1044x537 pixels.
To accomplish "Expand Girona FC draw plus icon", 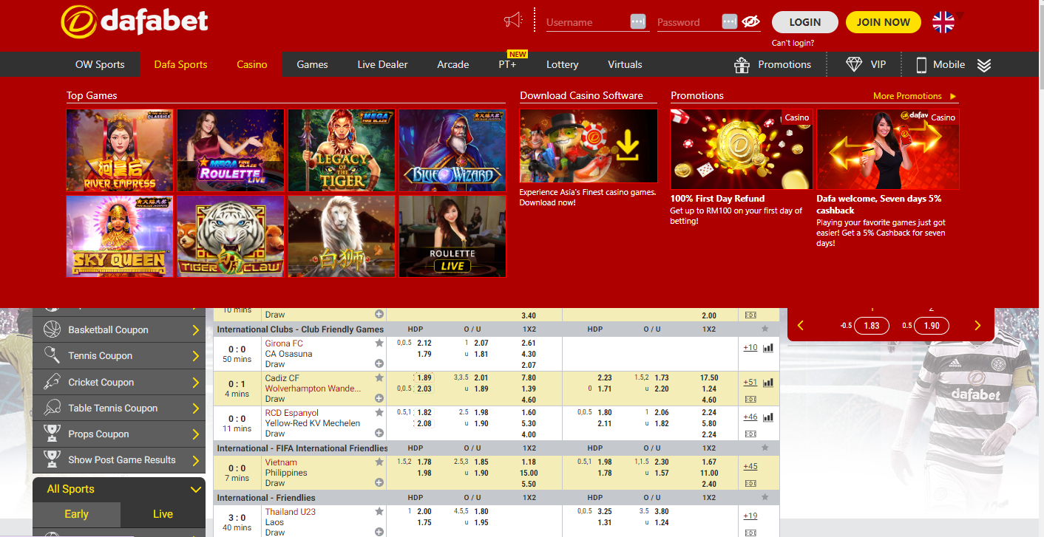I will click(379, 363).
